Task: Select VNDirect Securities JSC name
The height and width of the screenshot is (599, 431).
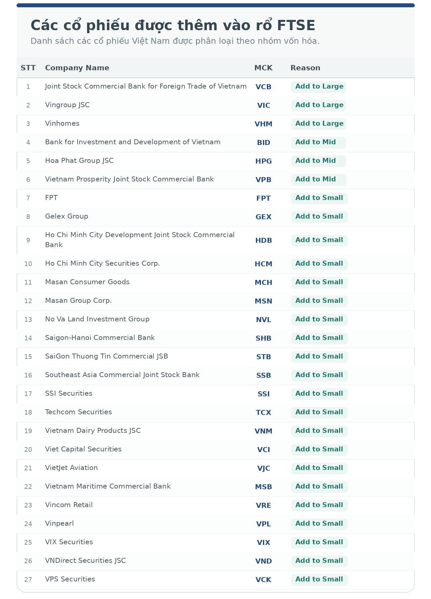Action: 86,561
